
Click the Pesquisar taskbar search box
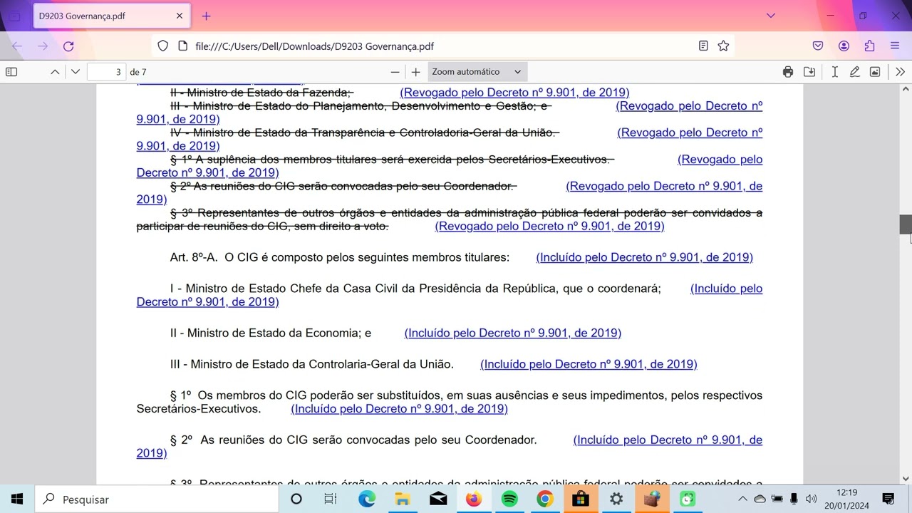click(x=157, y=499)
